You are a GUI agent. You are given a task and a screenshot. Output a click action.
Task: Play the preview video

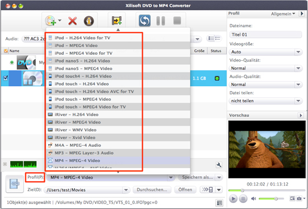click(233, 198)
